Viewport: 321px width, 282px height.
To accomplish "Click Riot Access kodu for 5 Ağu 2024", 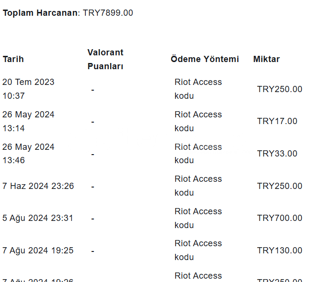I will point(198,218).
